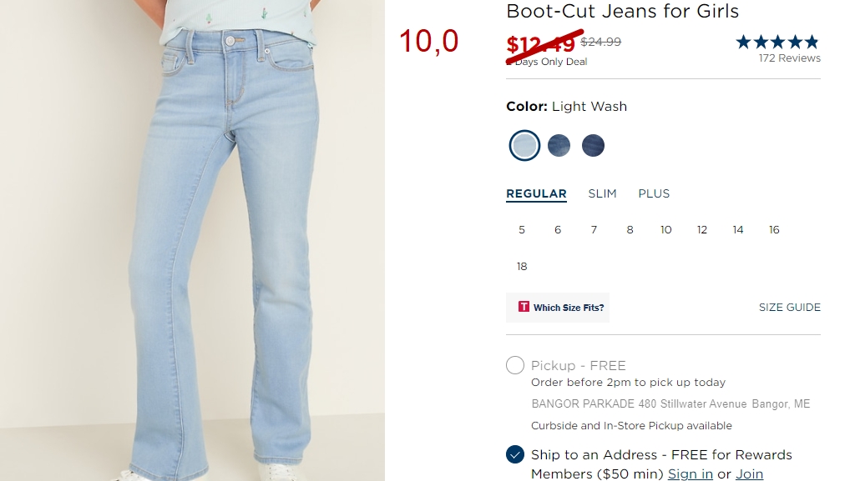Select the Light Wash color swatch
Screen dimensions: 850x481
tap(524, 146)
